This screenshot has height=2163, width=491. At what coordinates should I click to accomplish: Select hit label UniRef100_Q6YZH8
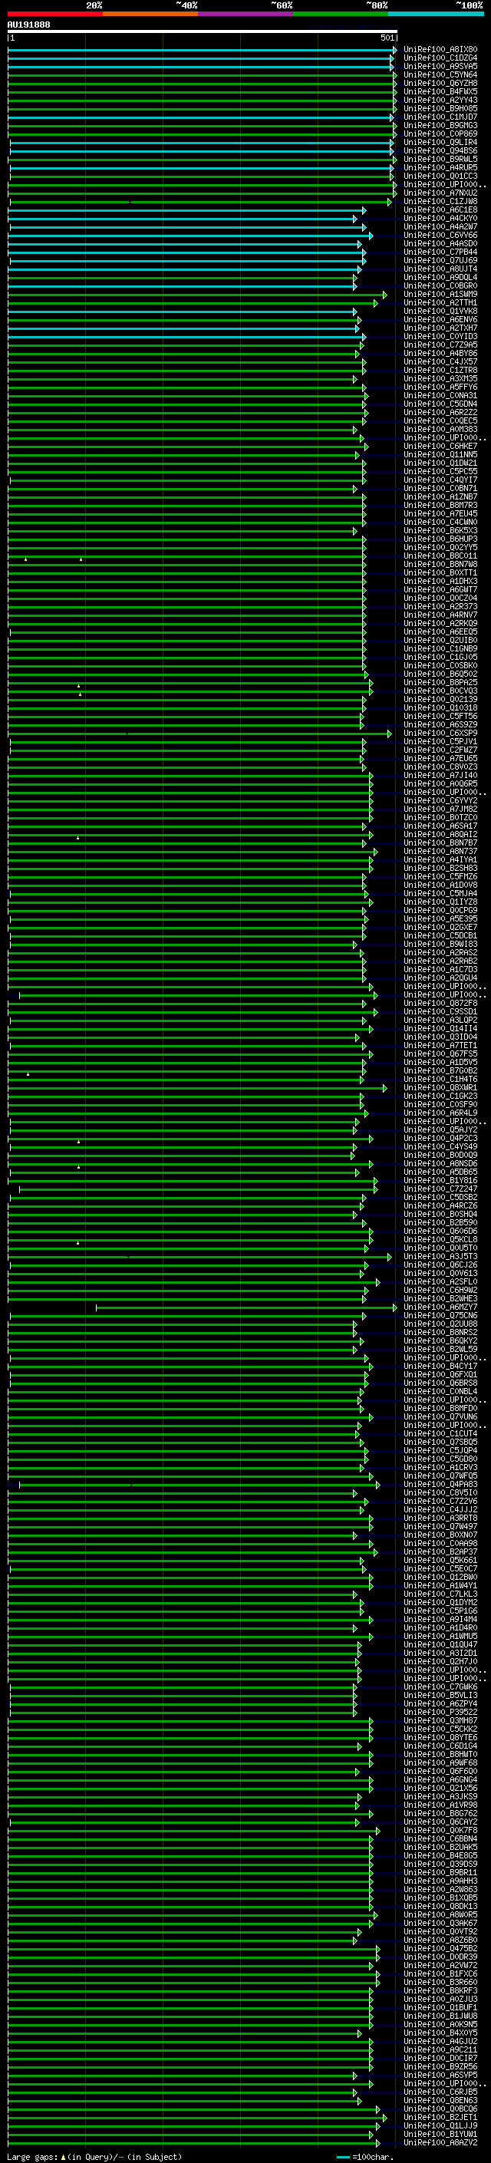pos(440,83)
